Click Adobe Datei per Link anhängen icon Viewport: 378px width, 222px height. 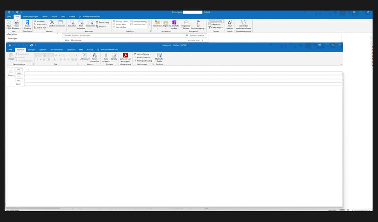pyautogui.click(x=126, y=57)
